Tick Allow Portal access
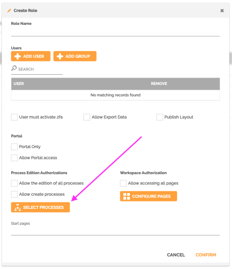The width and height of the screenshot is (232, 269). click(14, 158)
